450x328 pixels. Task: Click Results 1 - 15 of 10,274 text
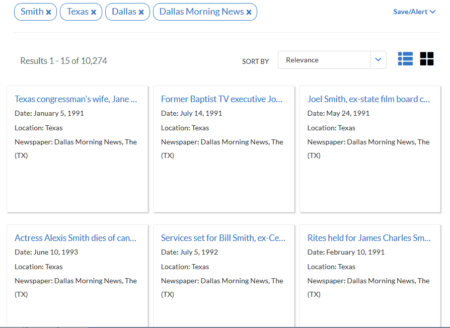click(x=63, y=61)
